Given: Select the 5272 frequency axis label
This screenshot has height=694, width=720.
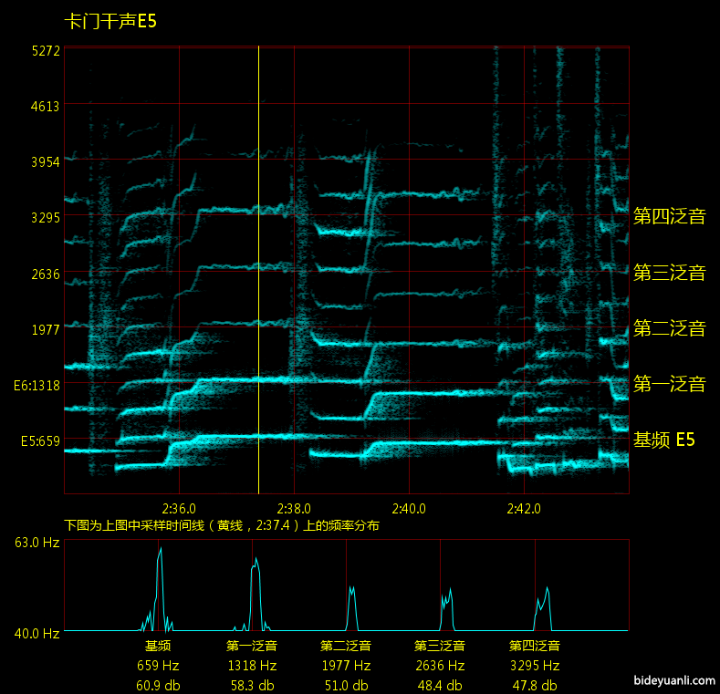Looking at the screenshot, I should click(45, 50).
